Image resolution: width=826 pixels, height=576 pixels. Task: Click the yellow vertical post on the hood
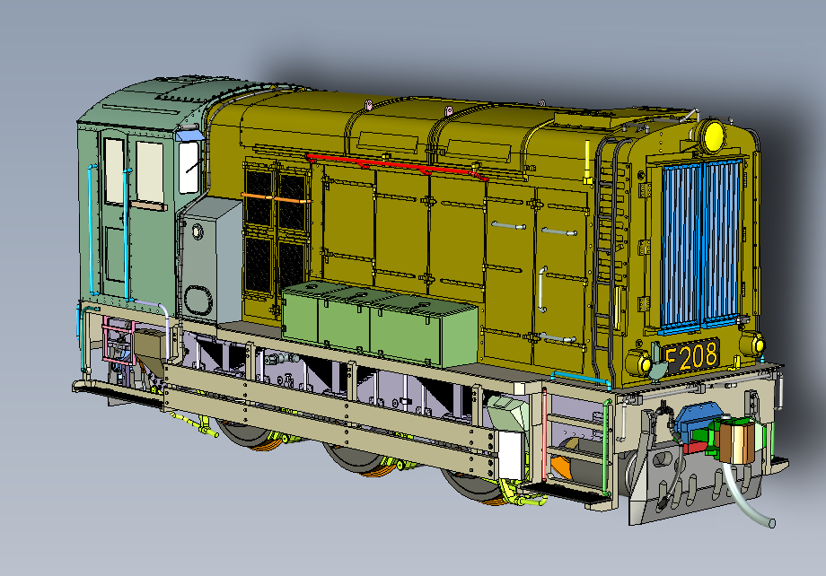[x=588, y=161]
